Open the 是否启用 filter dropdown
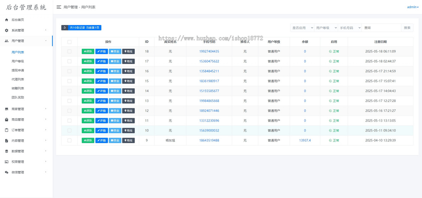The height and width of the screenshot is (198, 422). (302, 28)
